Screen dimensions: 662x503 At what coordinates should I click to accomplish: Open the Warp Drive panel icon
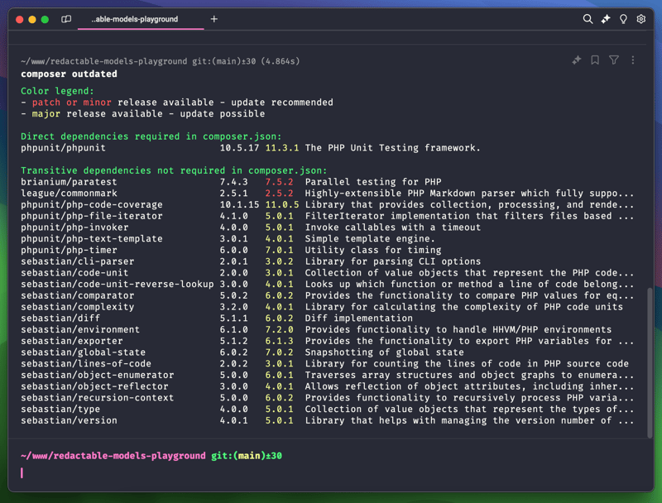(66, 19)
